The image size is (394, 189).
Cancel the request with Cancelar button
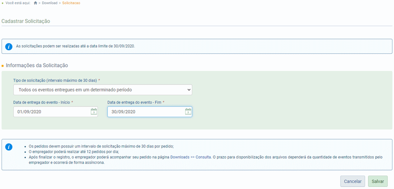[x=352, y=181]
